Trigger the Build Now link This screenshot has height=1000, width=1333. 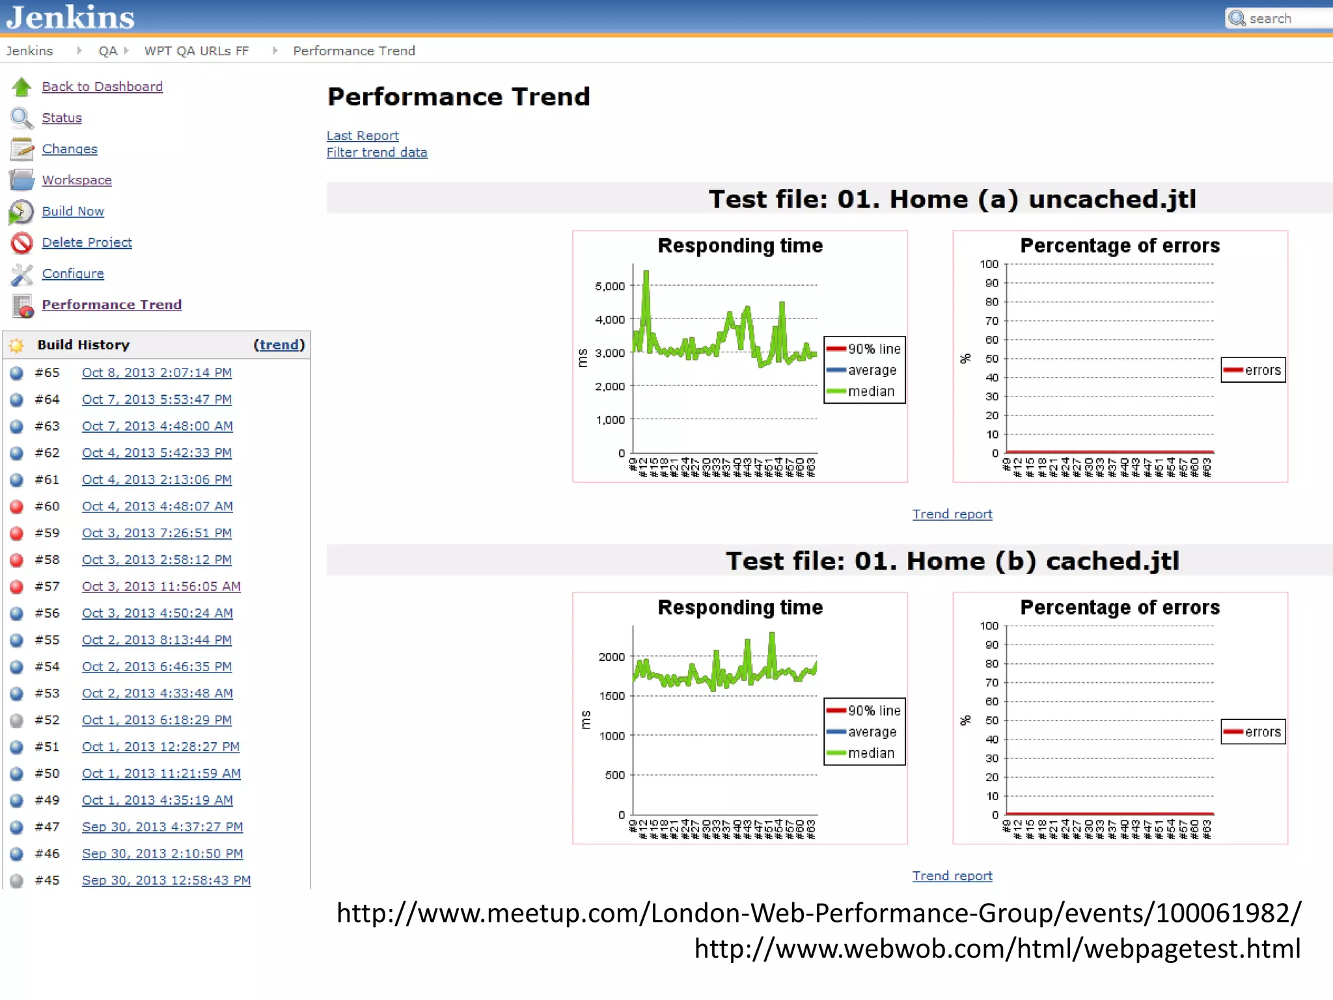[73, 212]
